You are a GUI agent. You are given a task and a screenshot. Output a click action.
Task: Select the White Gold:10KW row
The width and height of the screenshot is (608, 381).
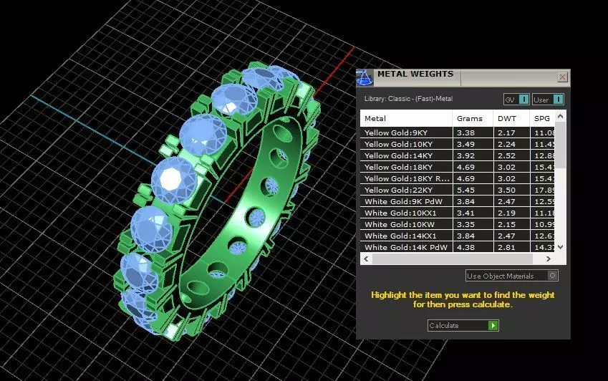tap(457, 224)
